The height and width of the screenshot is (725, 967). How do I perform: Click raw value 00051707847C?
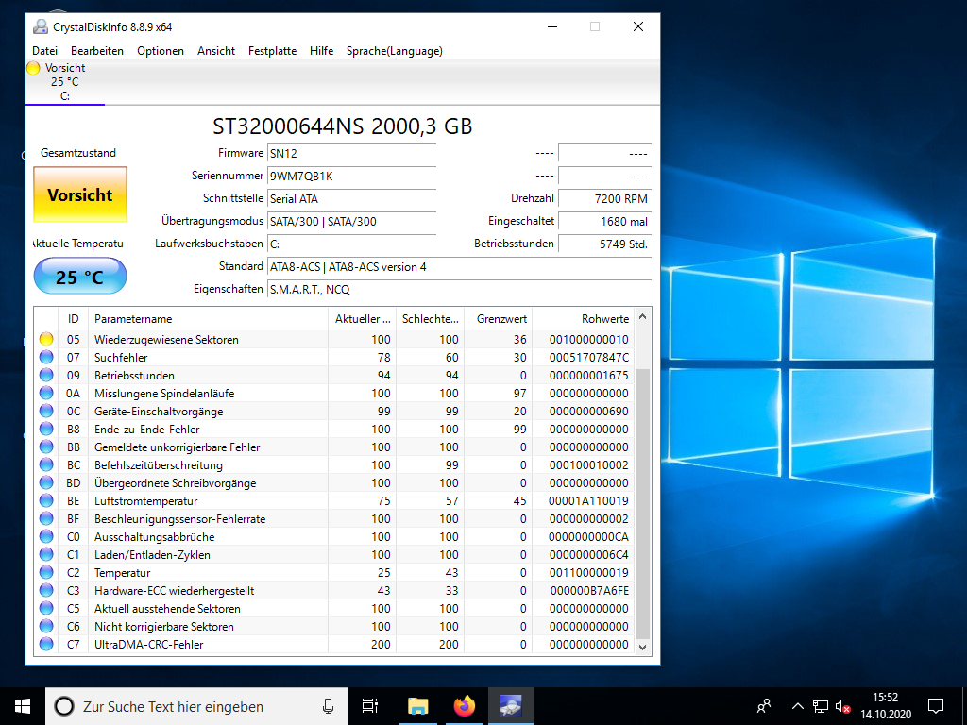589,358
